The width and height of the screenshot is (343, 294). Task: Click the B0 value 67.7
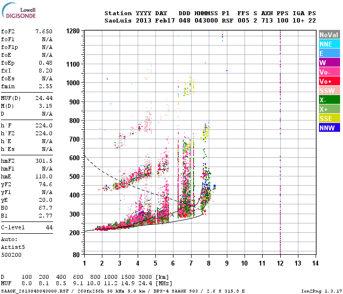click(x=46, y=208)
